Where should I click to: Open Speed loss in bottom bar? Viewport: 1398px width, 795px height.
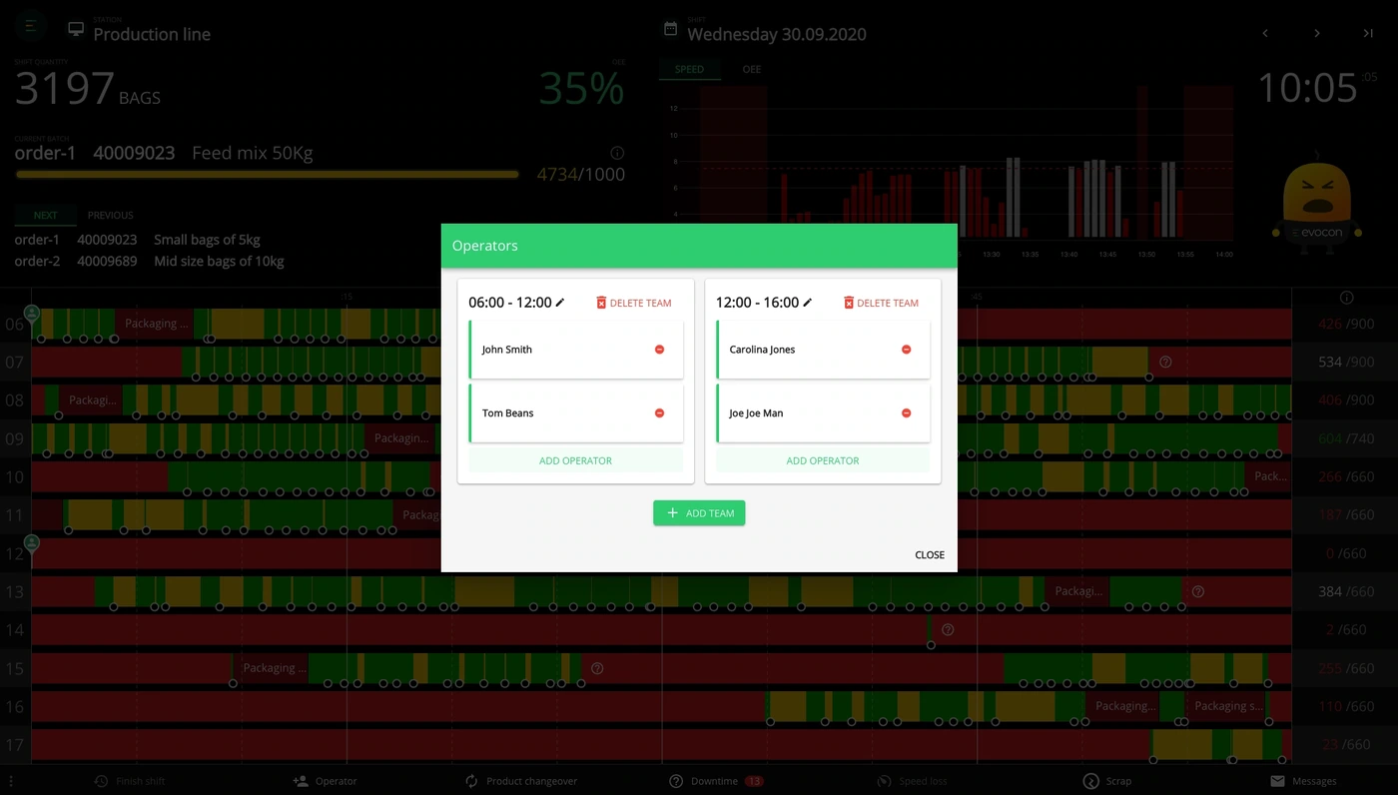point(912,781)
